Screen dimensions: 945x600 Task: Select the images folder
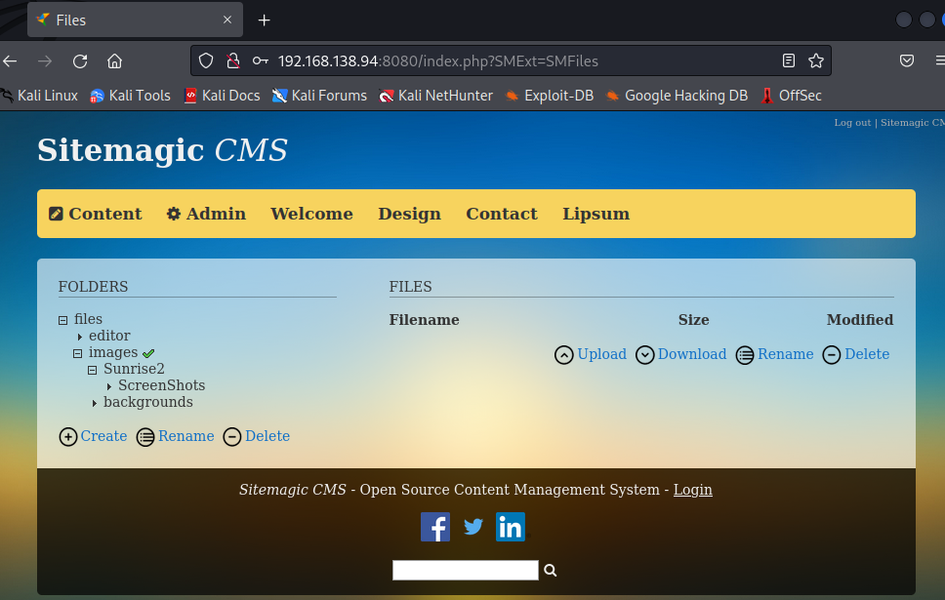113,352
